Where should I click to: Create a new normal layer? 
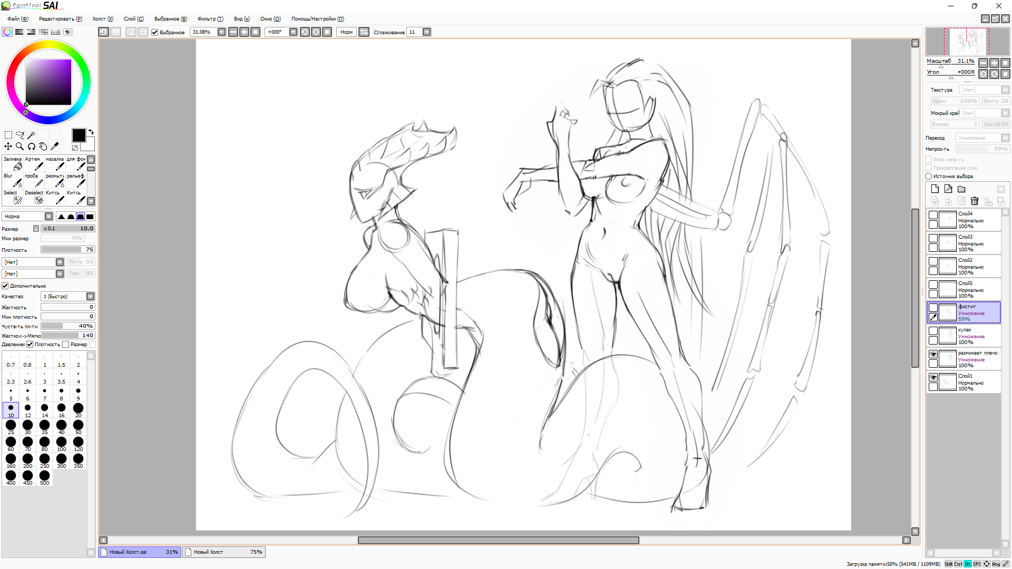pyautogui.click(x=935, y=189)
